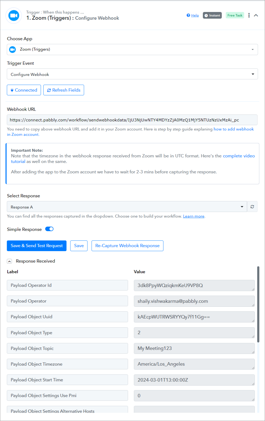Click the response list vertical scrollbar
The height and width of the screenshot is (421, 265).
(258, 304)
